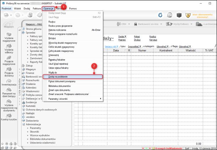Click the Rozlicz link above the list

pos(153,36)
